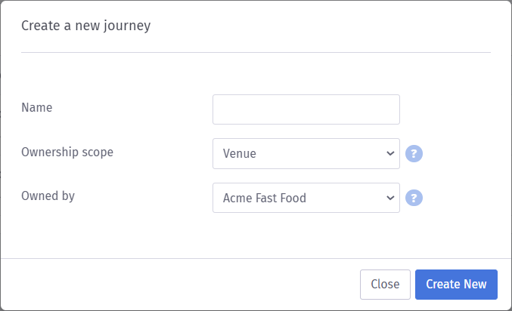Click the Create a new journey title

(85, 26)
